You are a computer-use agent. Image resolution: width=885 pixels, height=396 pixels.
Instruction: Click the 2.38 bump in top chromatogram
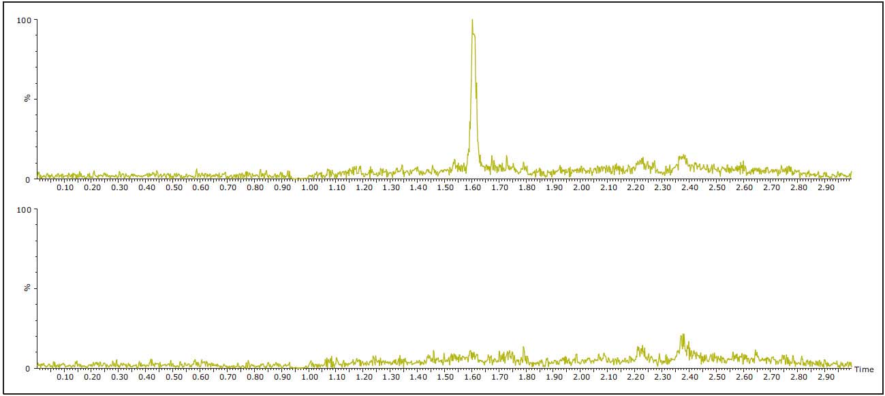coord(682,157)
